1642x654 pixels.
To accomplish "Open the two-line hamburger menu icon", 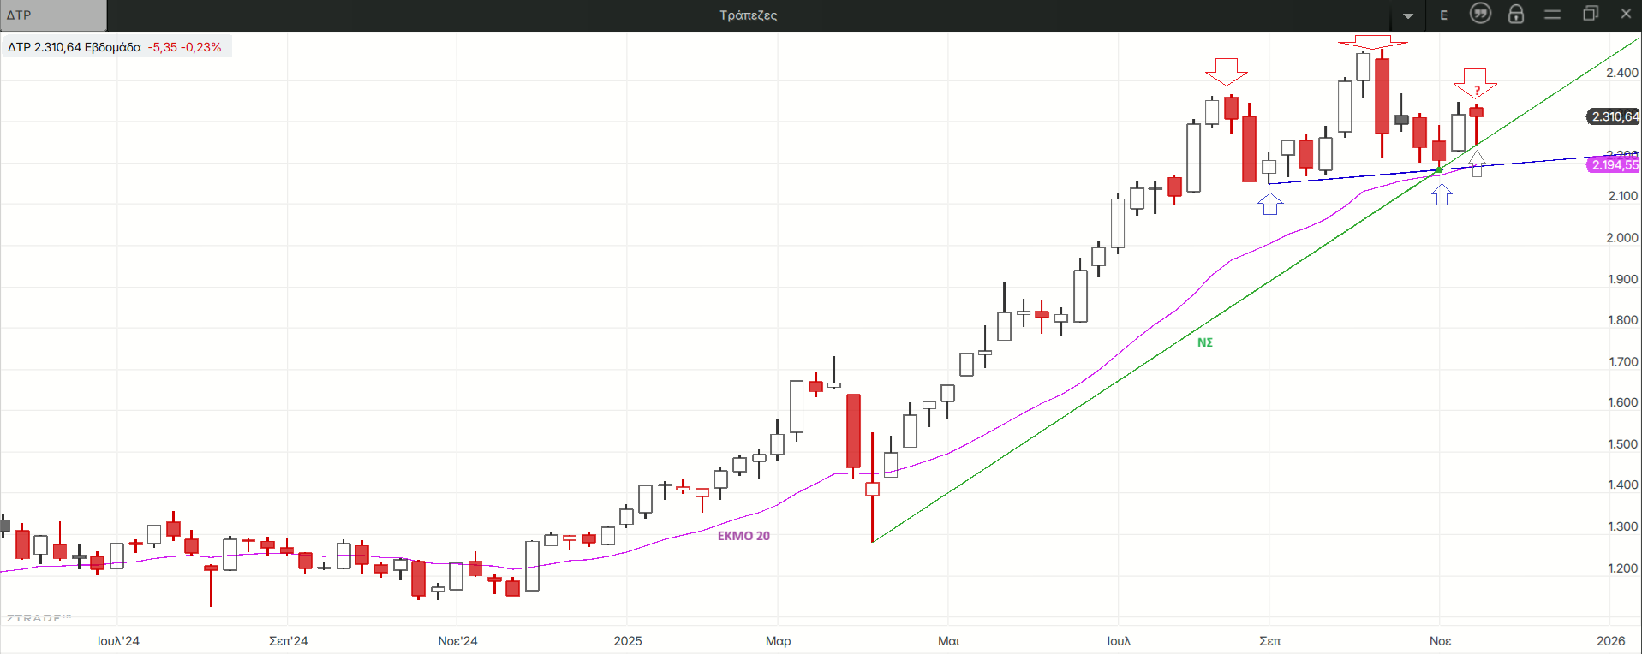I will 1552,15.
